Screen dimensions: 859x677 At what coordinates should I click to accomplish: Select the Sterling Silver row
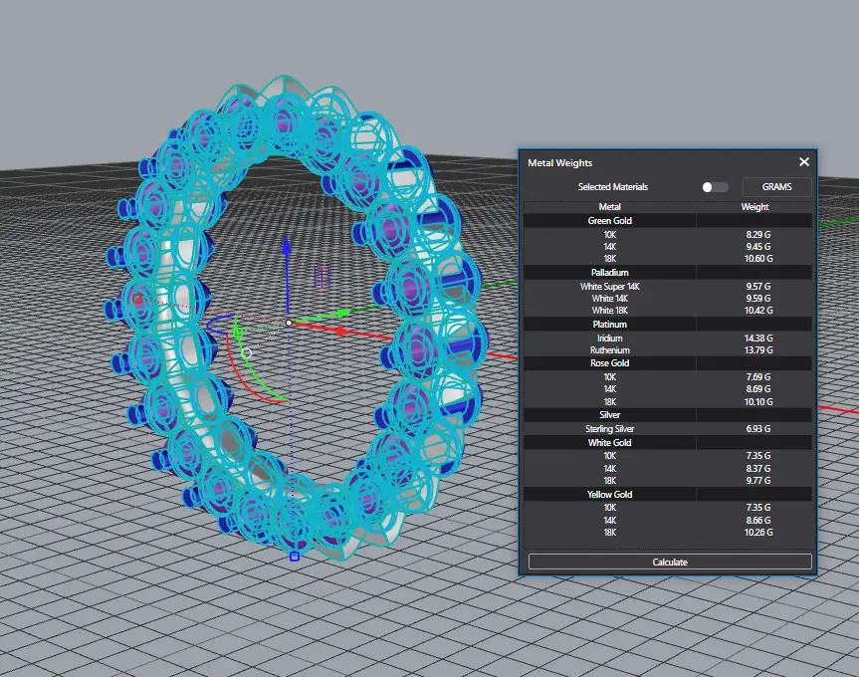click(x=609, y=428)
